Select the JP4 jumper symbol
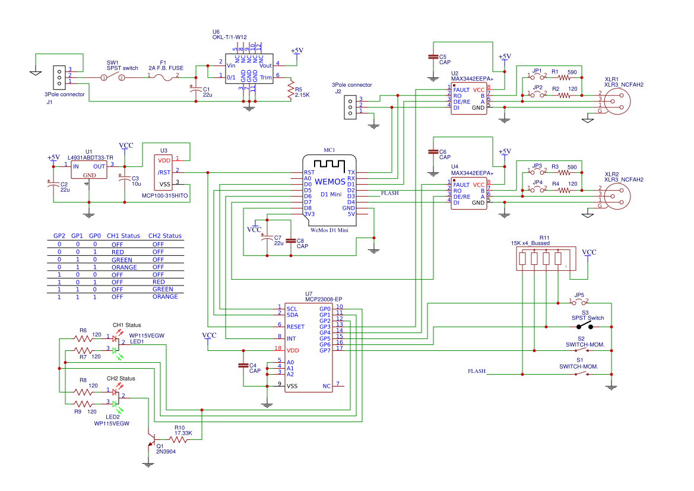 [x=537, y=189]
